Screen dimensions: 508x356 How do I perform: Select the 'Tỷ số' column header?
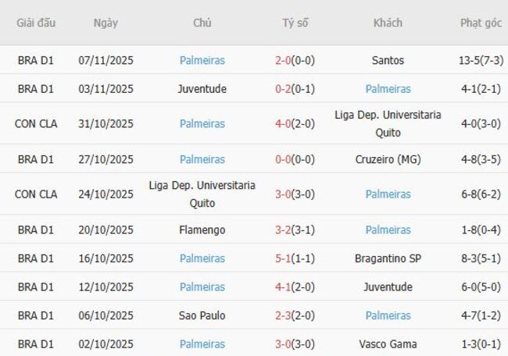point(295,23)
